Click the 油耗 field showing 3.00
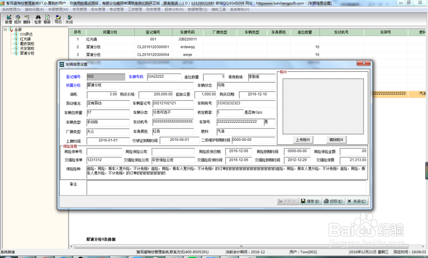Screen dimensions: 428x258 102,95
